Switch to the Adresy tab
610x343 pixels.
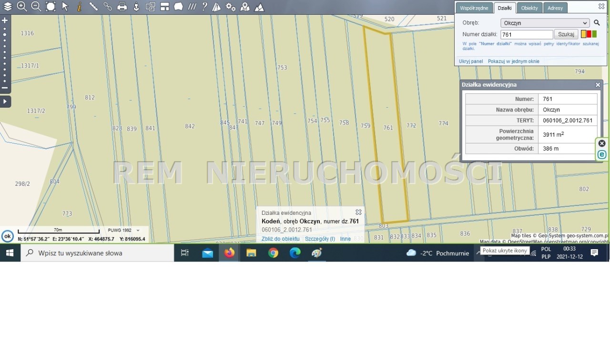(x=555, y=8)
